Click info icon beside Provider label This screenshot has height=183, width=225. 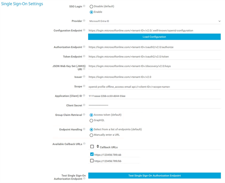click(x=84, y=21)
